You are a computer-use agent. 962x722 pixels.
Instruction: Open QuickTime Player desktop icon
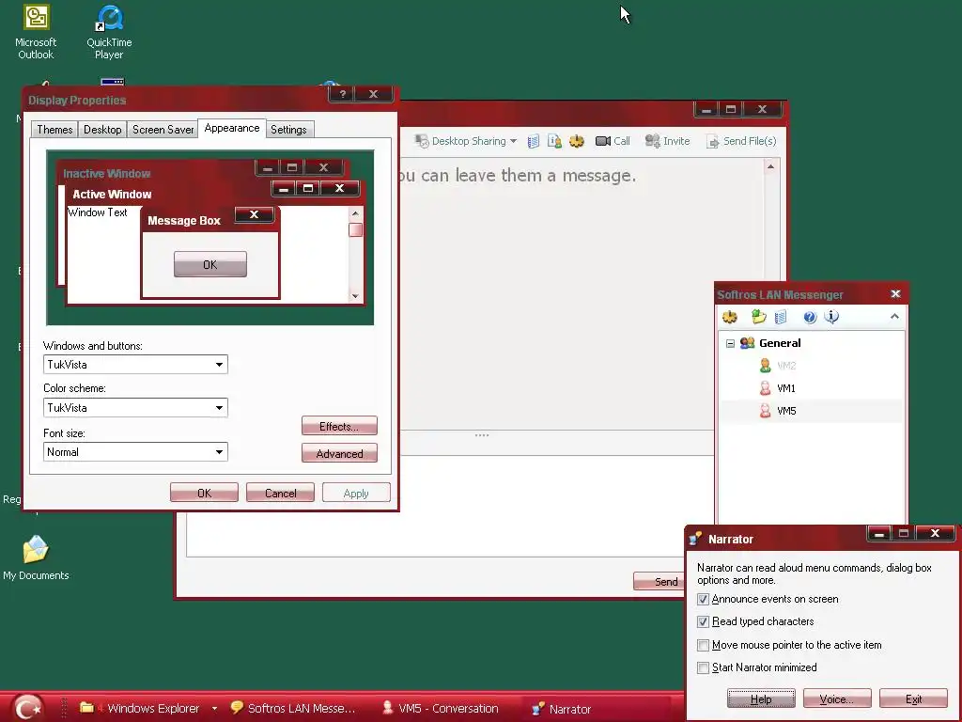point(109,32)
